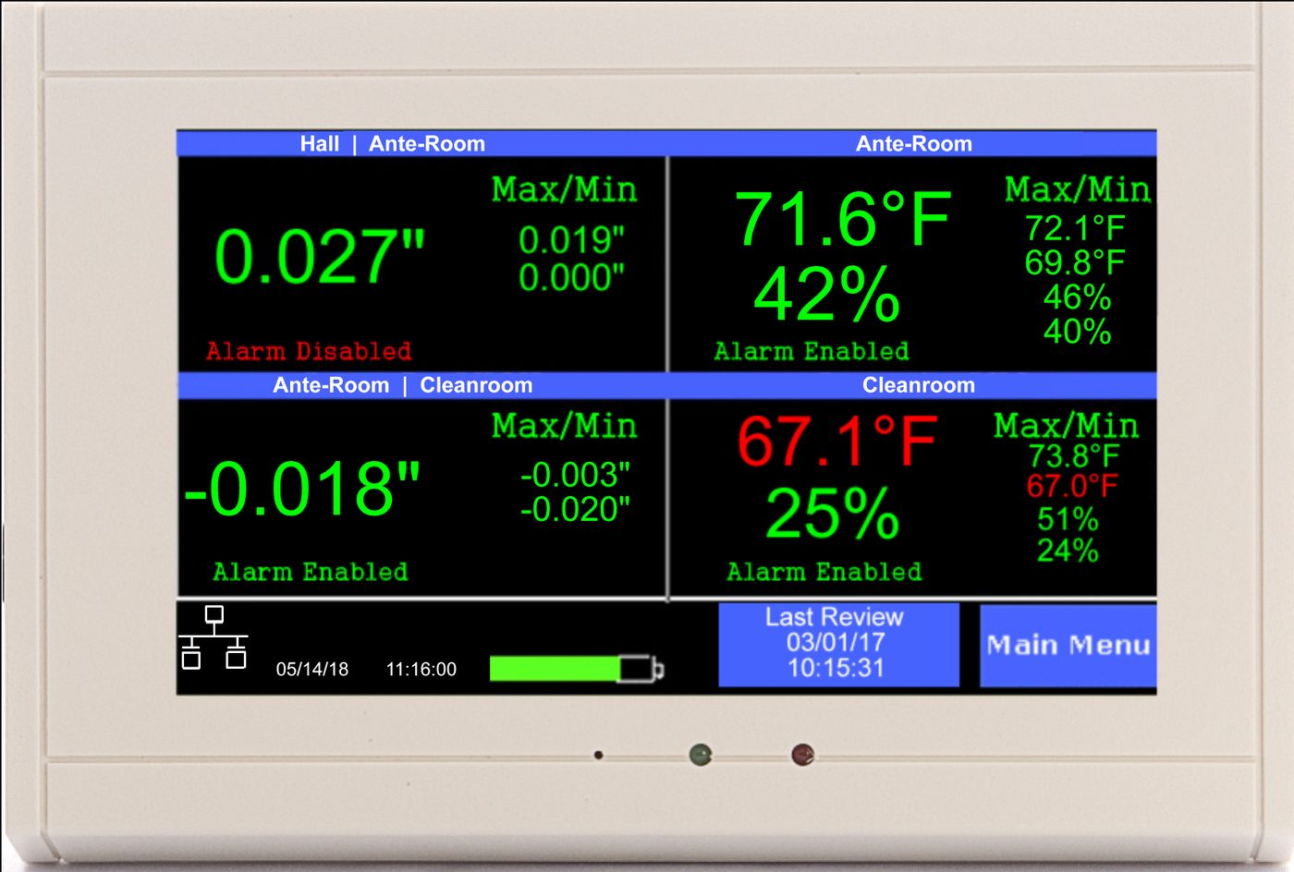
Task: Select the 0.027" pressure reading
Action: click(x=320, y=257)
